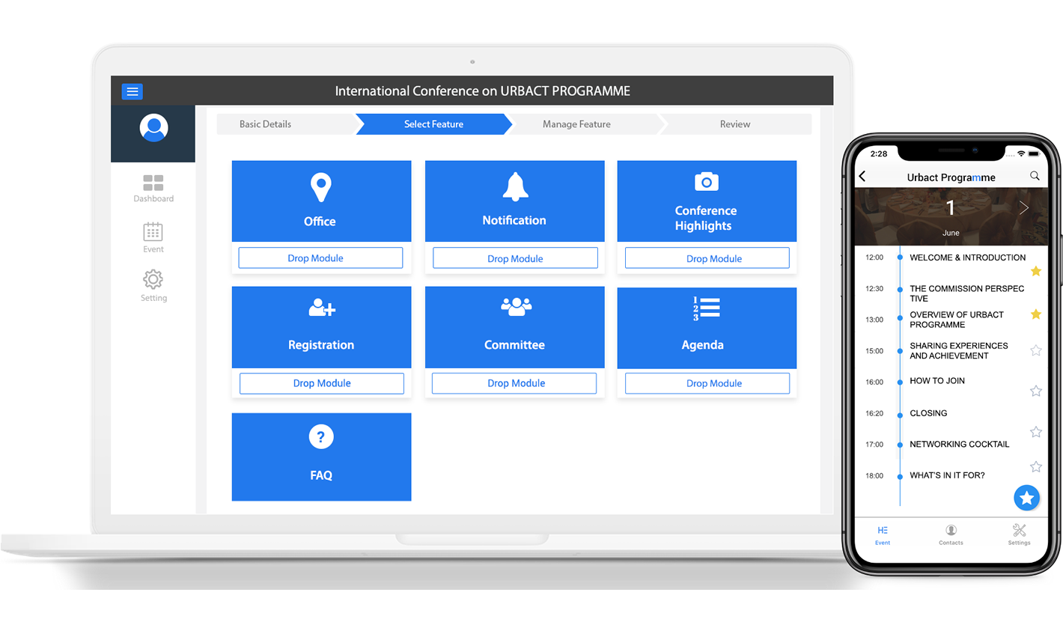The width and height of the screenshot is (1063, 631).
Task: Click Drop Module under Registration
Action: pos(322,383)
